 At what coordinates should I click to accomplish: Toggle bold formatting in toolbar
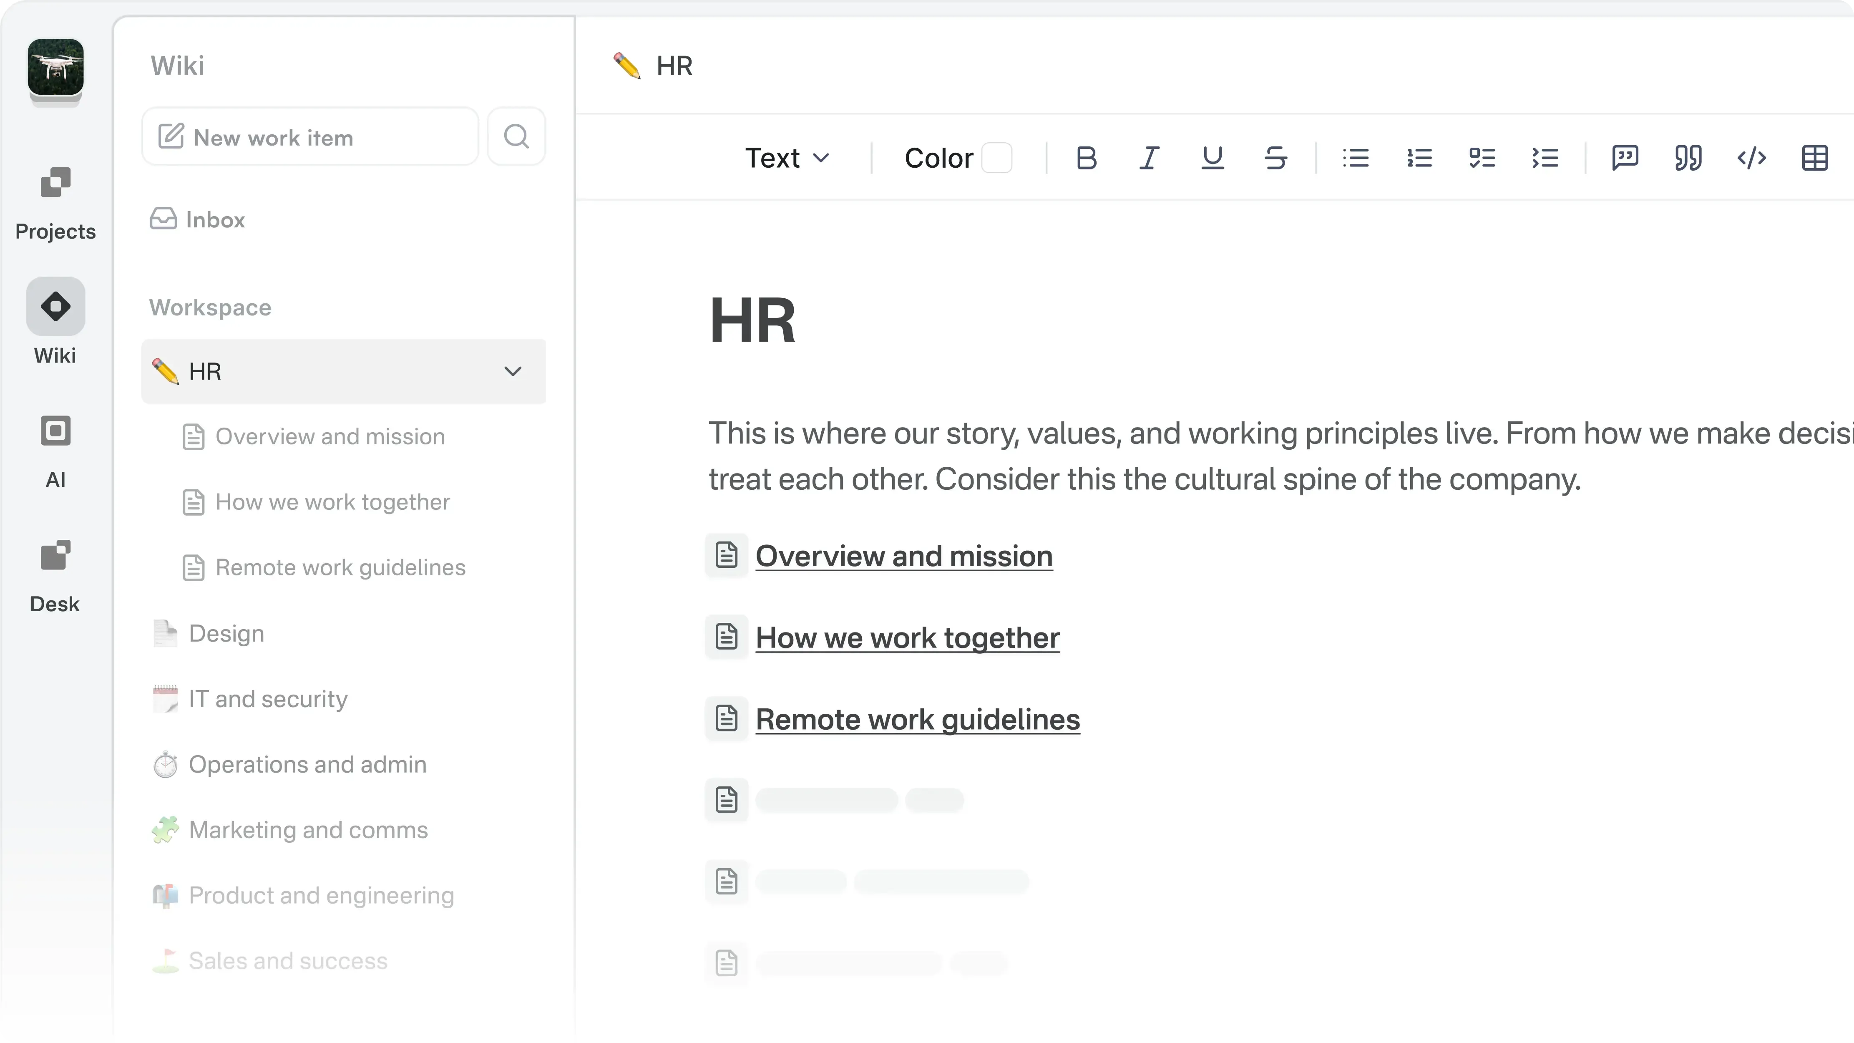(1086, 158)
